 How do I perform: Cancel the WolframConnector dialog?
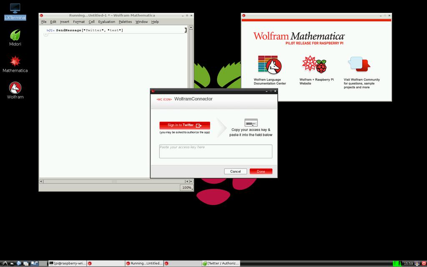(235, 171)
